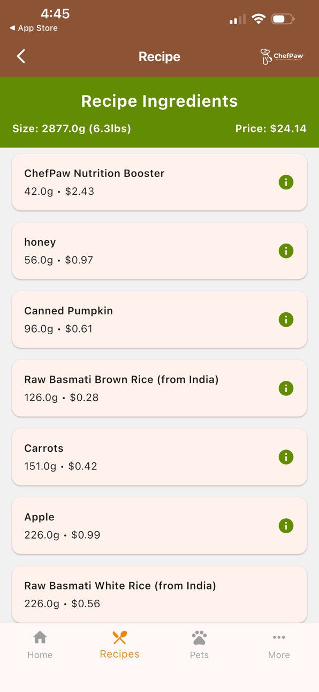Show info for Carrots
The width and height of the screenshot is (319, 692).
[x=286, y=457]
